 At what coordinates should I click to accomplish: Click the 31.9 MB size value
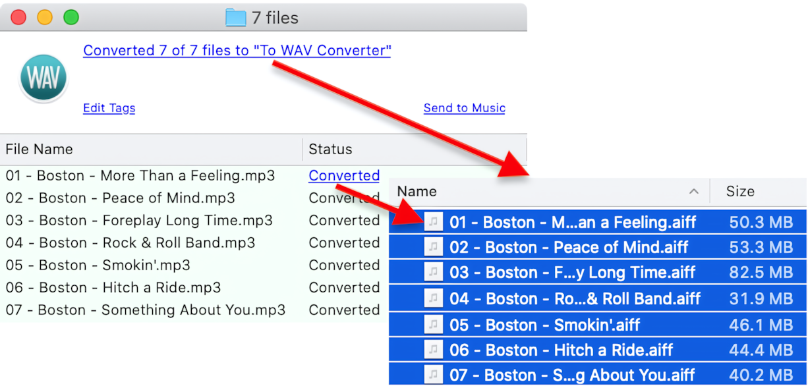click(x=761, y=299)
